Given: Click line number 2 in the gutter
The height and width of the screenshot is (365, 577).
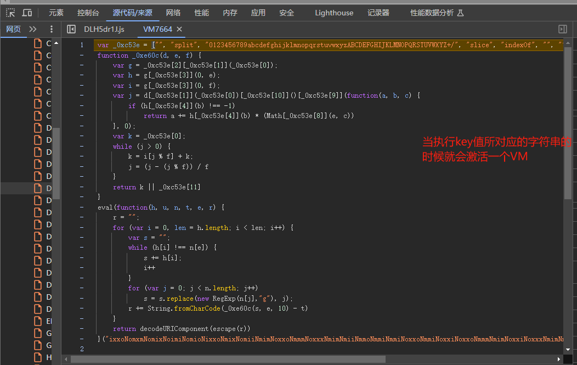Looking at the screenshot, I should coord(82,349).
